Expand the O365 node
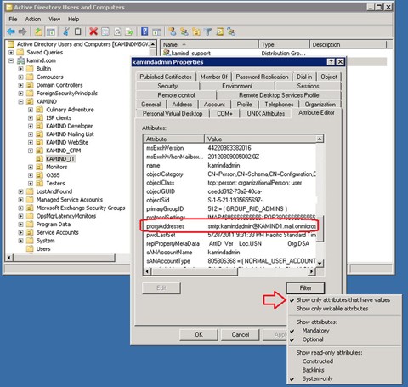Image resolution: width=408 pixels, height=387 pixels. tap(31, 175)
